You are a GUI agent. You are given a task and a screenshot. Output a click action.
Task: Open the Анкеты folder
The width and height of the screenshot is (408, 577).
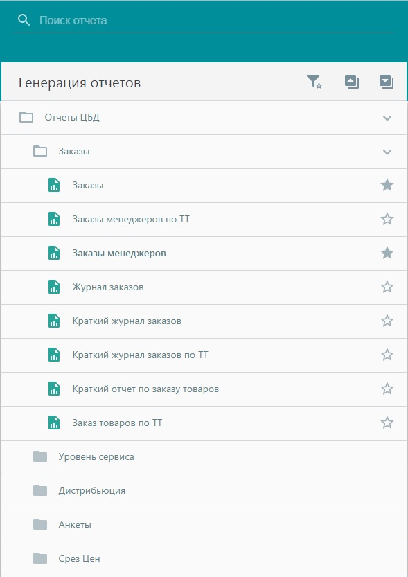(204, 524)
